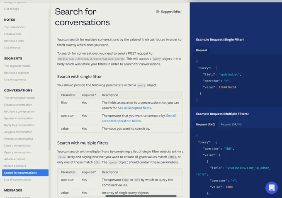
Task: Click the API URL code snippet
Action: point(91,59)
